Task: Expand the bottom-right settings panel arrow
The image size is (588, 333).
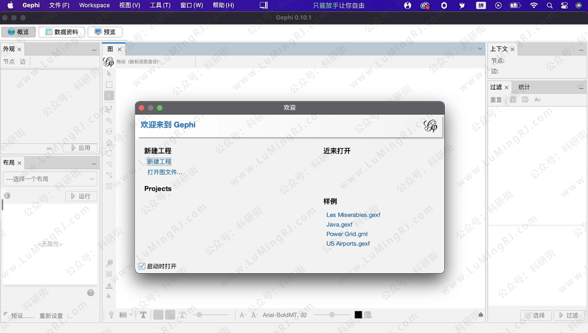Action: point(481,314)
